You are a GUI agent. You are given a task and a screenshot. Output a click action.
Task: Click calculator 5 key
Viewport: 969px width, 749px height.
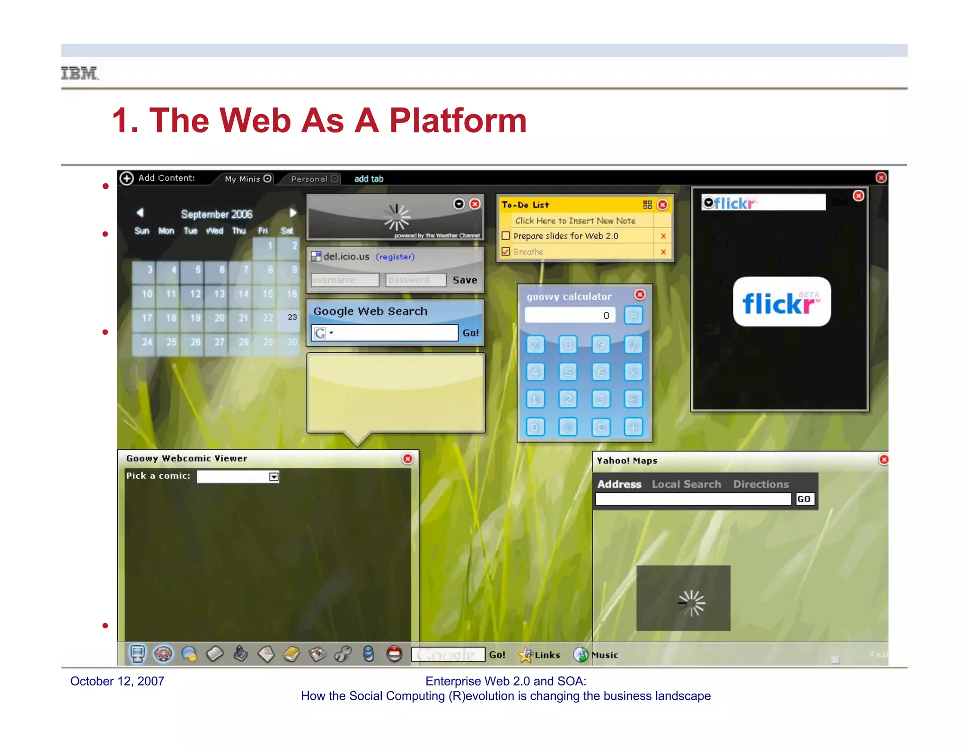tap(568, 372)
